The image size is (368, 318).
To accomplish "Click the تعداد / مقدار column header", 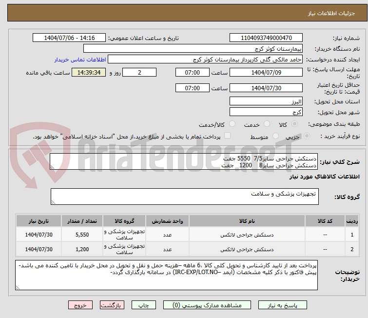I will [82, 221].
